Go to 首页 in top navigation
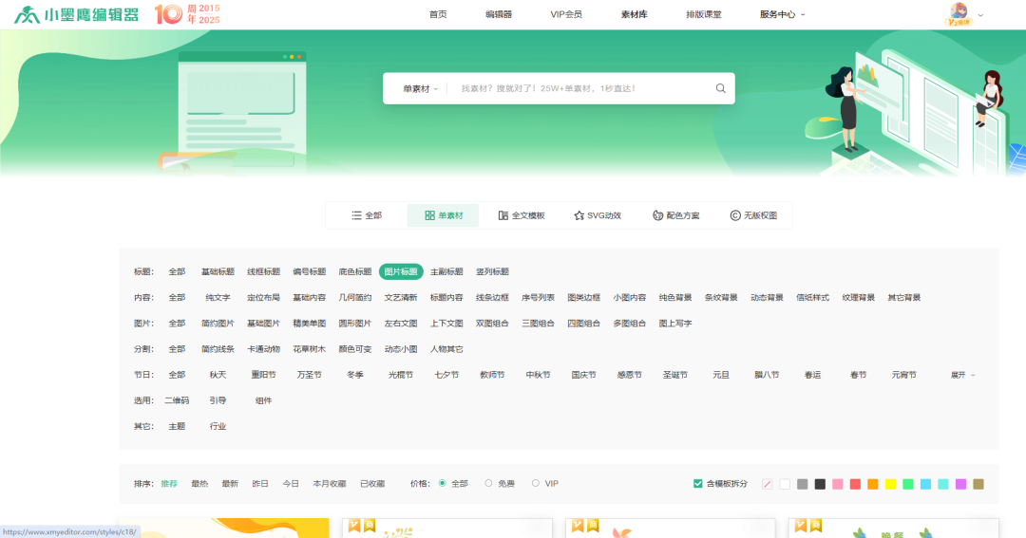 pos(438,14)
